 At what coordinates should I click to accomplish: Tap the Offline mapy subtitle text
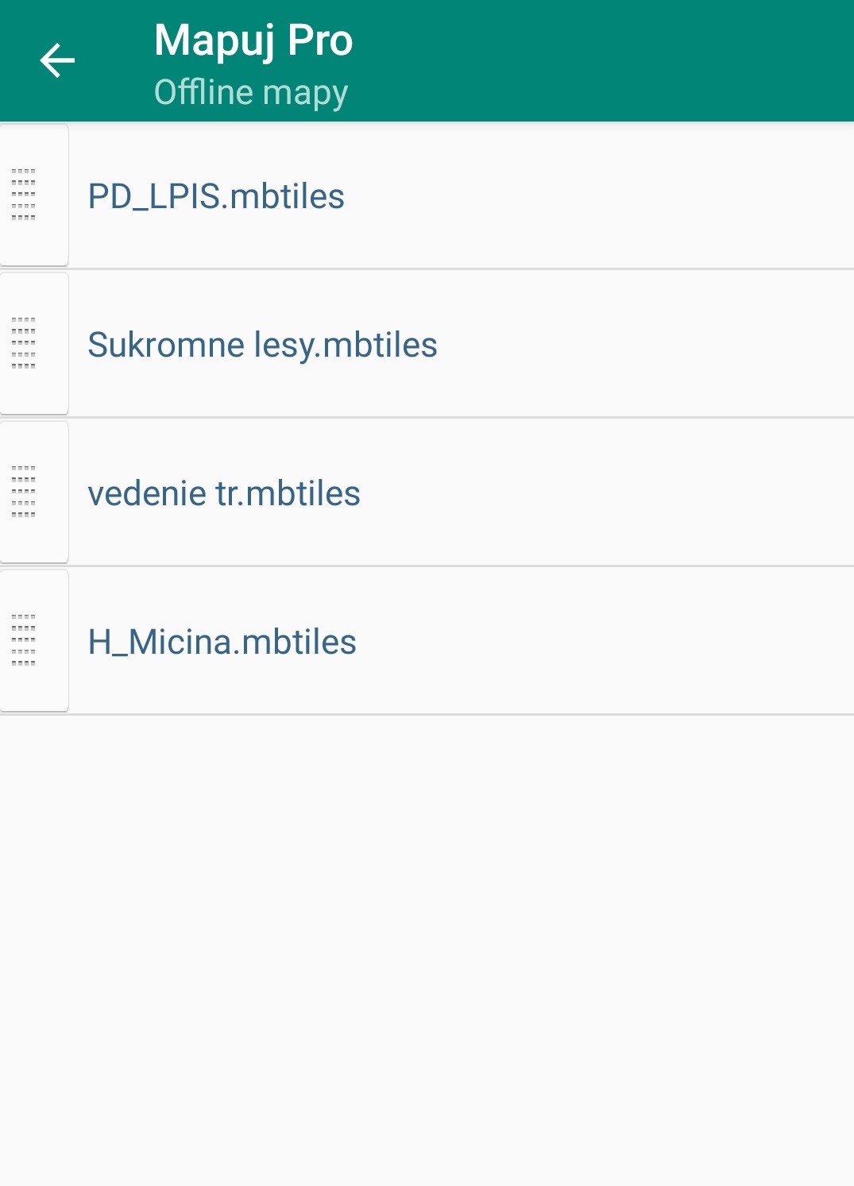(x=251, y=93)
